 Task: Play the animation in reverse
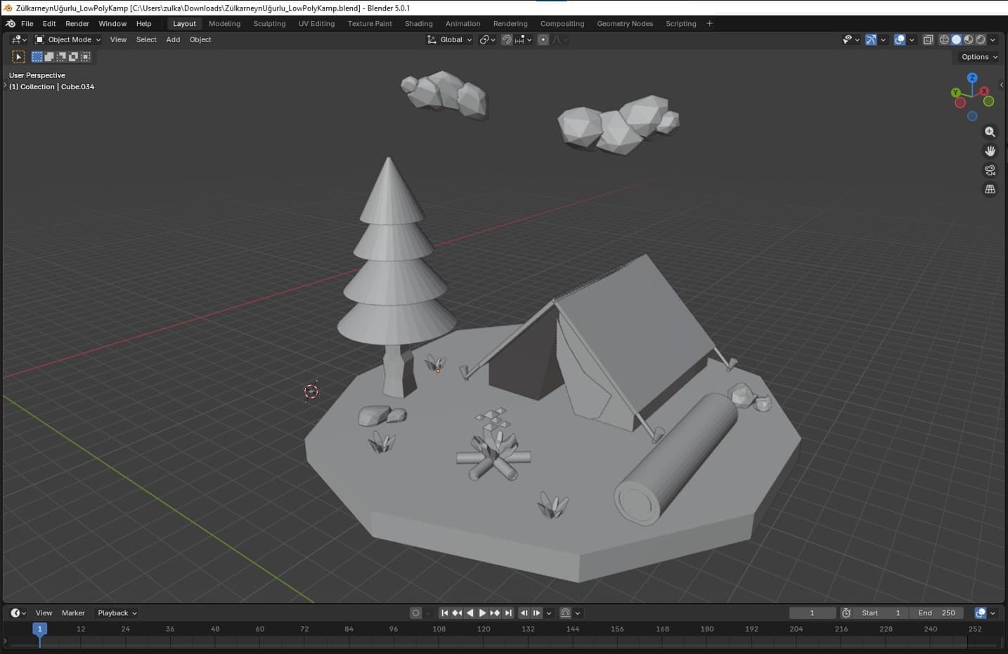coord(470,613)
